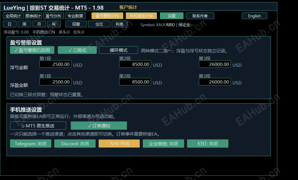The width and height of the screenshot is (298, 180).
Task: Toggle the 手机推送:ON button
Action: pos(141,16)
